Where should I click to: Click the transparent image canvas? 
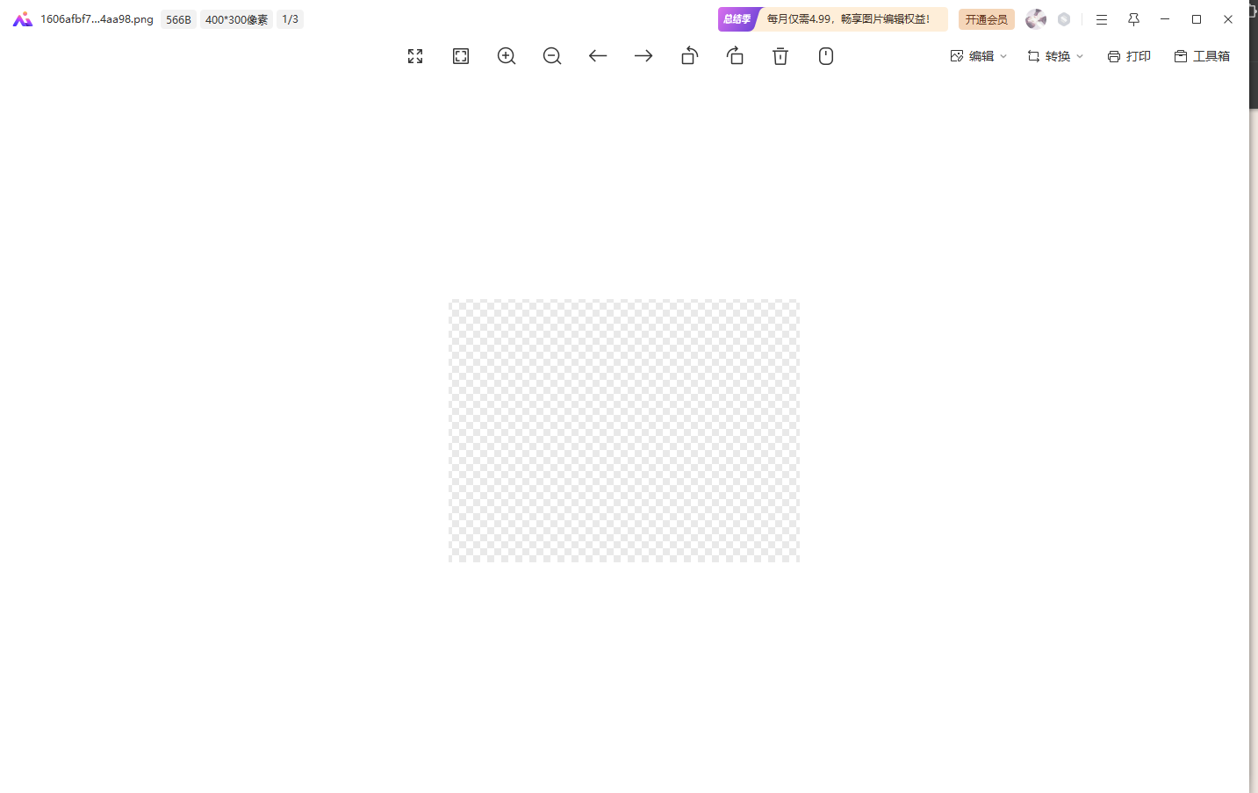click(624, 431)
